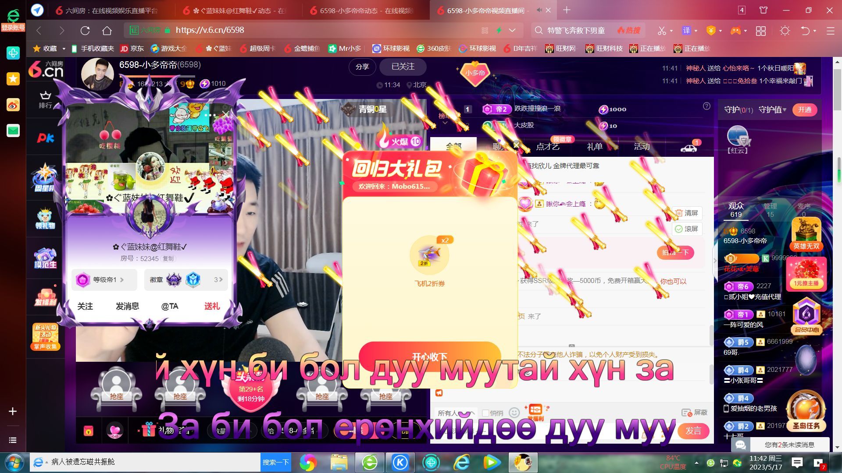The height and width of the screenshot is (473, 842).
Task: Expand the 守护值 dropdown
Action: 773,109
